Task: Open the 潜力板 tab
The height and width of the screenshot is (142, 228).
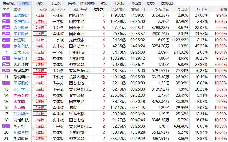Action: coord(151,3)
